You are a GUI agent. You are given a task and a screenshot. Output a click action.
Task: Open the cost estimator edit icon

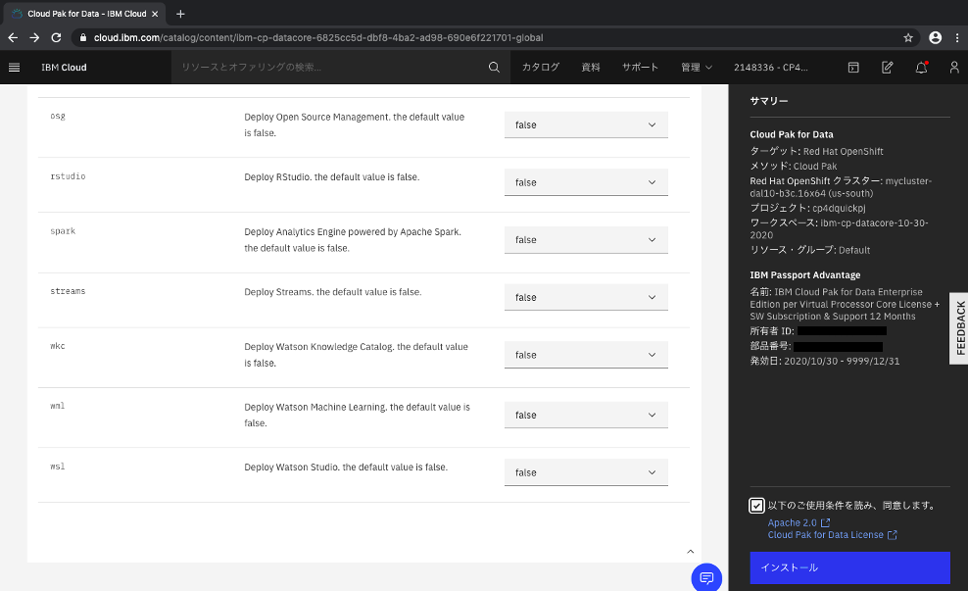click(887, 68)
